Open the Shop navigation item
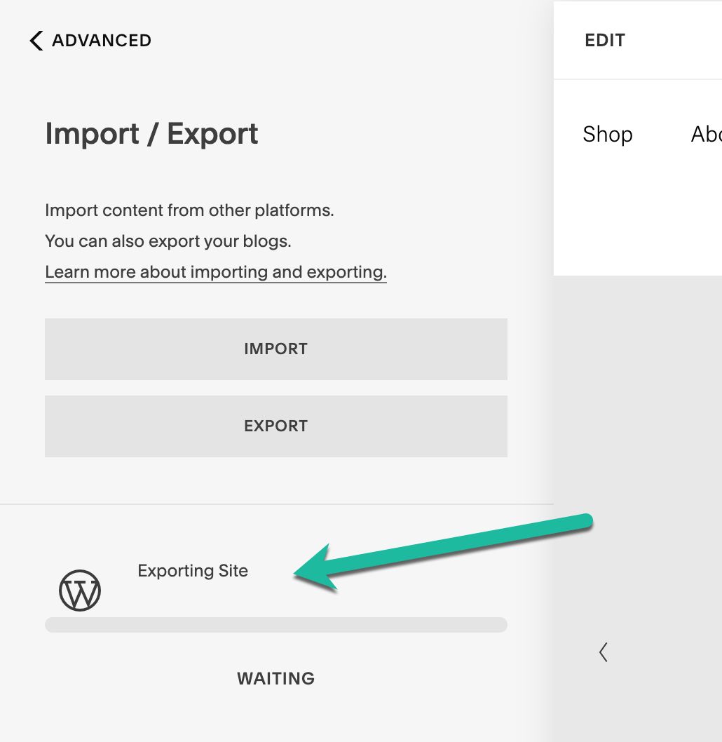 pyautogui.click(x=607, y=134)
